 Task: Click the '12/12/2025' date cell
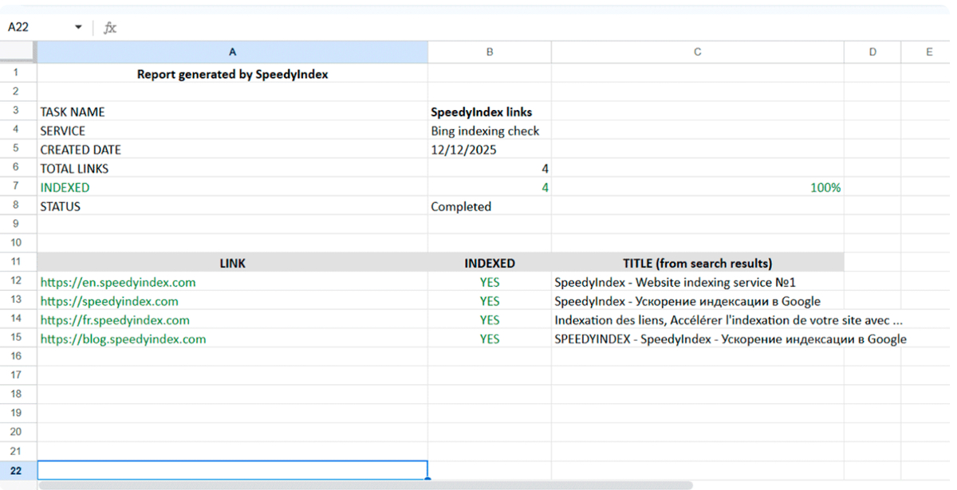[490, 150]
